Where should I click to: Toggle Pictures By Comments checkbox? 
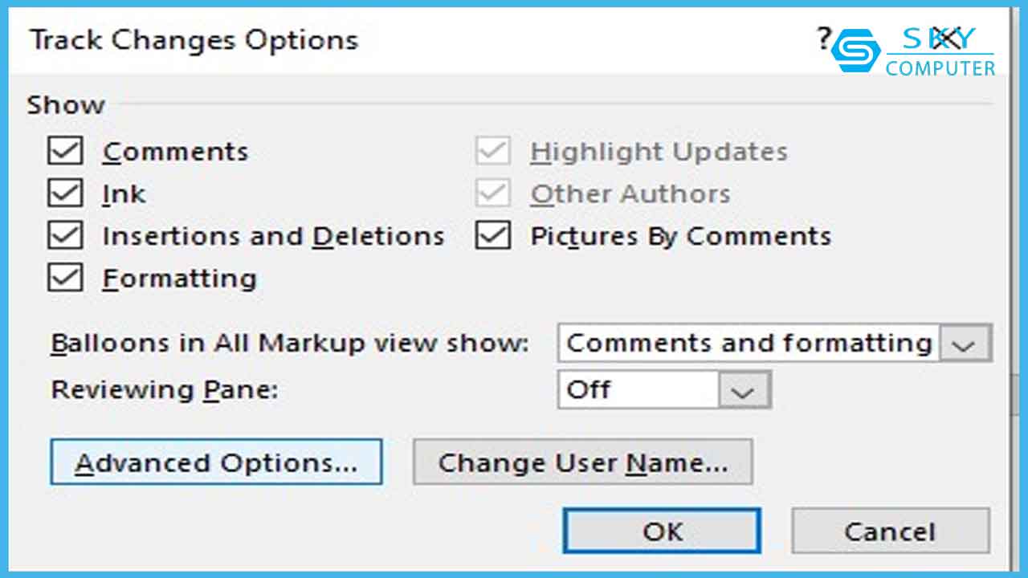(x=493, y=236)
